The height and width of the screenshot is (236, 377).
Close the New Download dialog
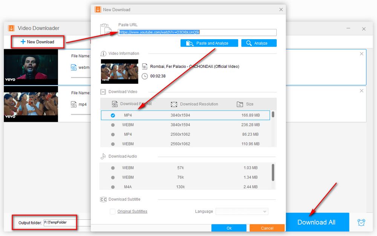[281, 9]
